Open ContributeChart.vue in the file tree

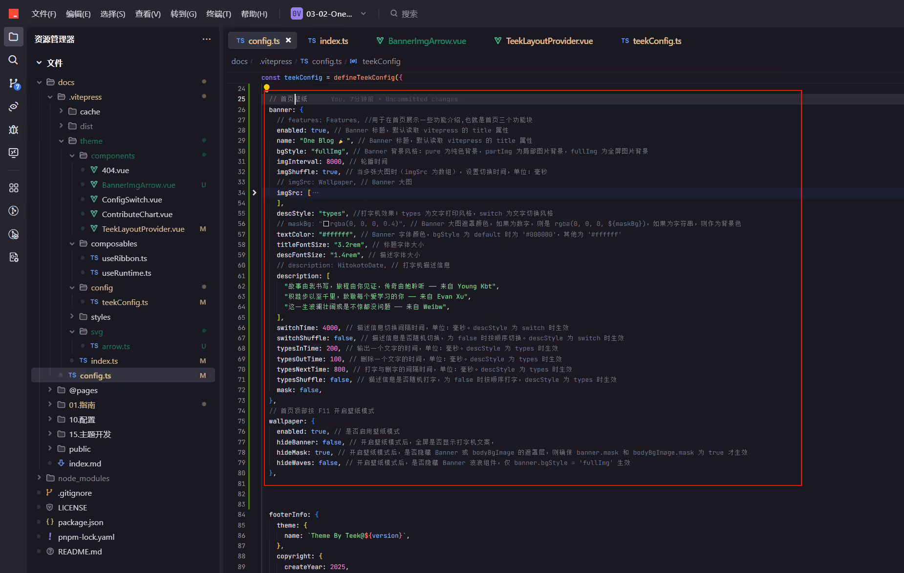tap(137, 214)
